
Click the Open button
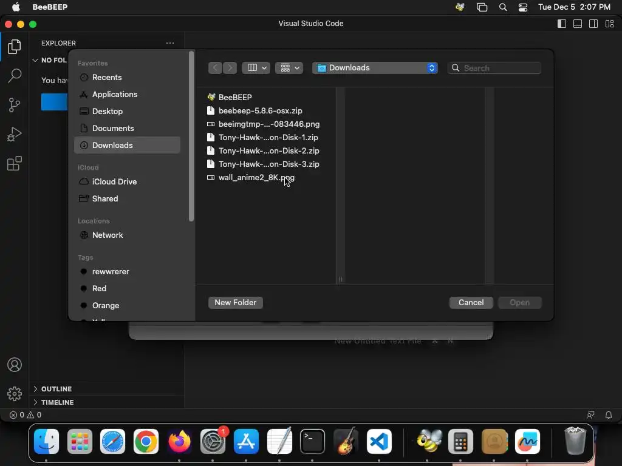520,302
